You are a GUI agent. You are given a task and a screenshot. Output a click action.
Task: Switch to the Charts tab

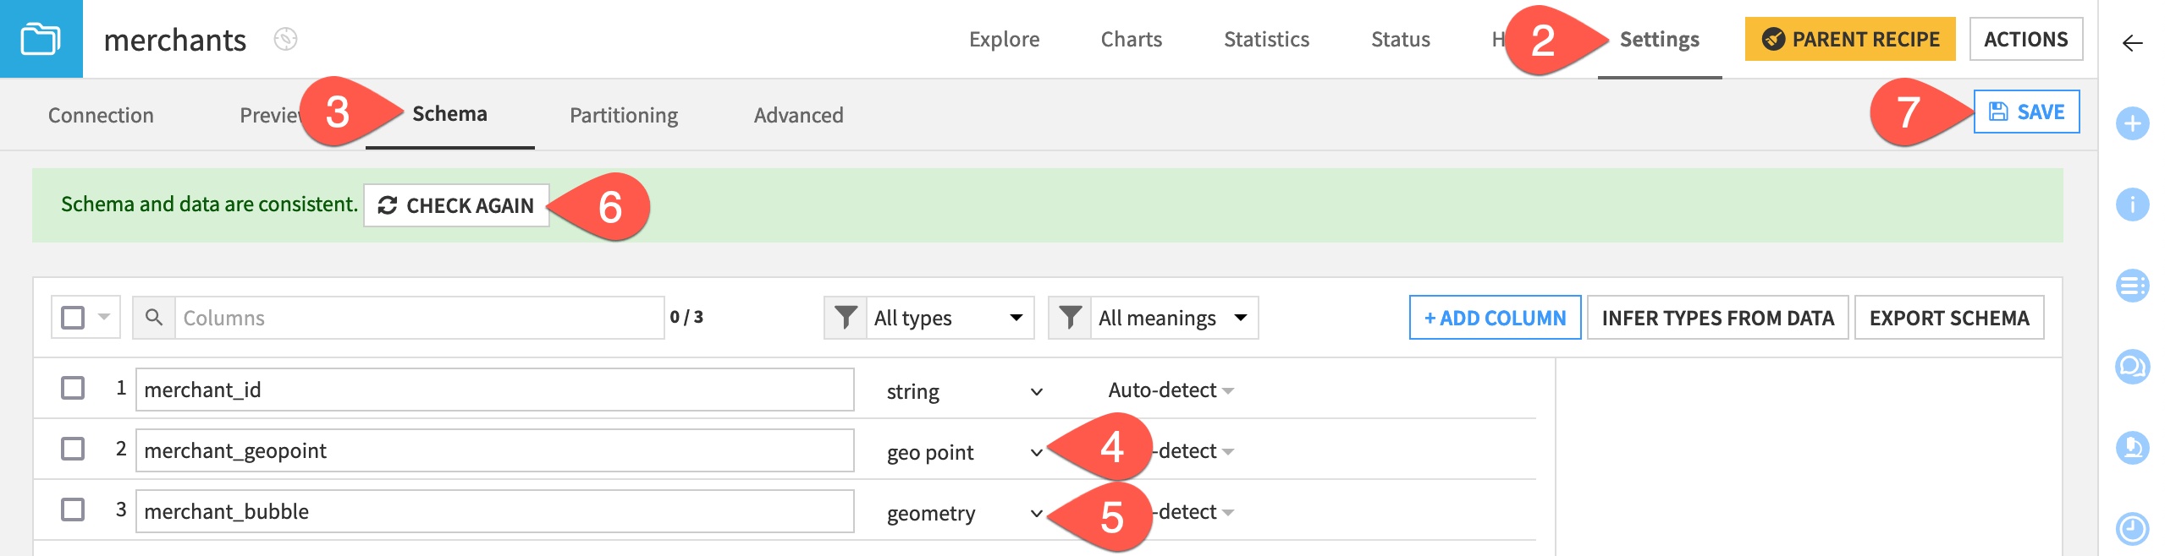(1131, 40)
